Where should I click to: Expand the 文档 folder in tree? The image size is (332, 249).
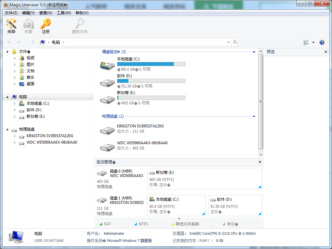click(x=15, y=71)
